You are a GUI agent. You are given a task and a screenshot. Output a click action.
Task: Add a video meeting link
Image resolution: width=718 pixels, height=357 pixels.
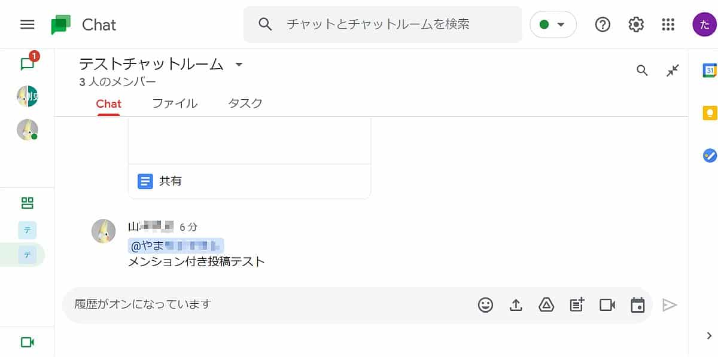[607, 305]
